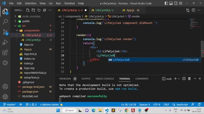Open the Terminal menu
Viewport: 204px width, 114px height.
coord(69,3)
